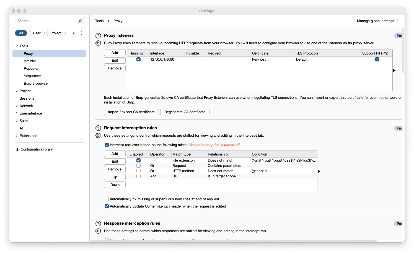The width and height of the screenshot is (414, 254).
Task: Click the Condition column header
Action: [284, 154]
